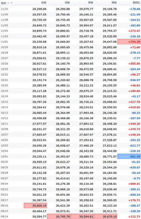The height and width of the screenshot is (219, 141).
Task: Click the 始値 column header
Action: point(44,3)
